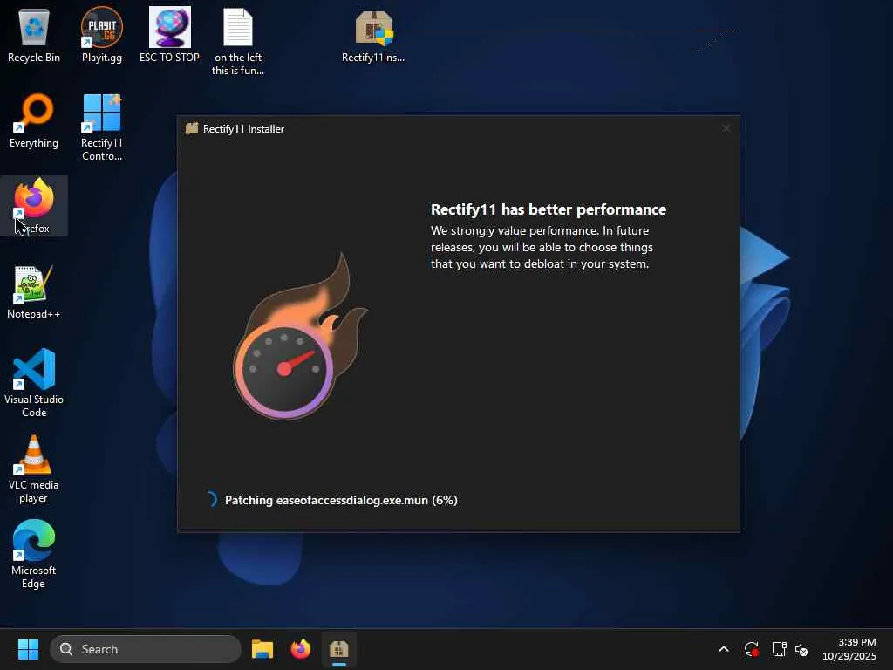Click the flaming speedometer illustration

[300, 336]
